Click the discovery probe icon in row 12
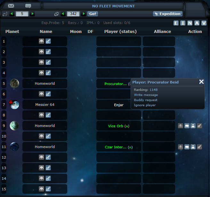The image size is (210, 197). tap(48, 157)
